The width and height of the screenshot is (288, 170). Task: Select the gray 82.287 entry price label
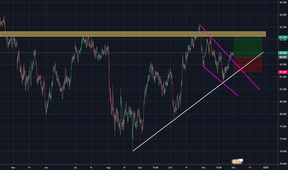pos(283,57)
